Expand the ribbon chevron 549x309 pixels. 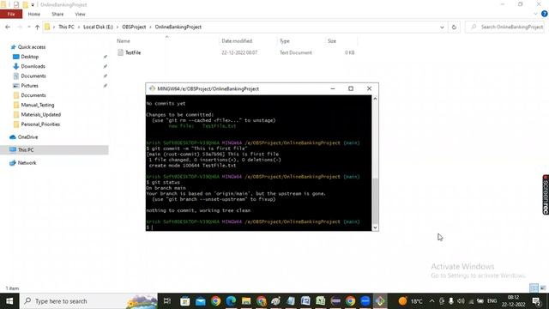tap(535, 14)
